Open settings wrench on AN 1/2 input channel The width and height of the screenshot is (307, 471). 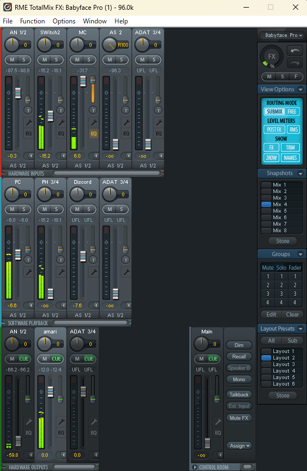[29, 122]
